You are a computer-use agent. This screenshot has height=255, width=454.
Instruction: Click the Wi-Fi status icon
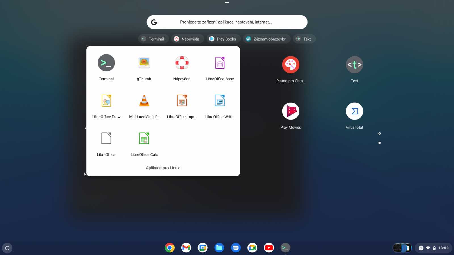point(428,248)
